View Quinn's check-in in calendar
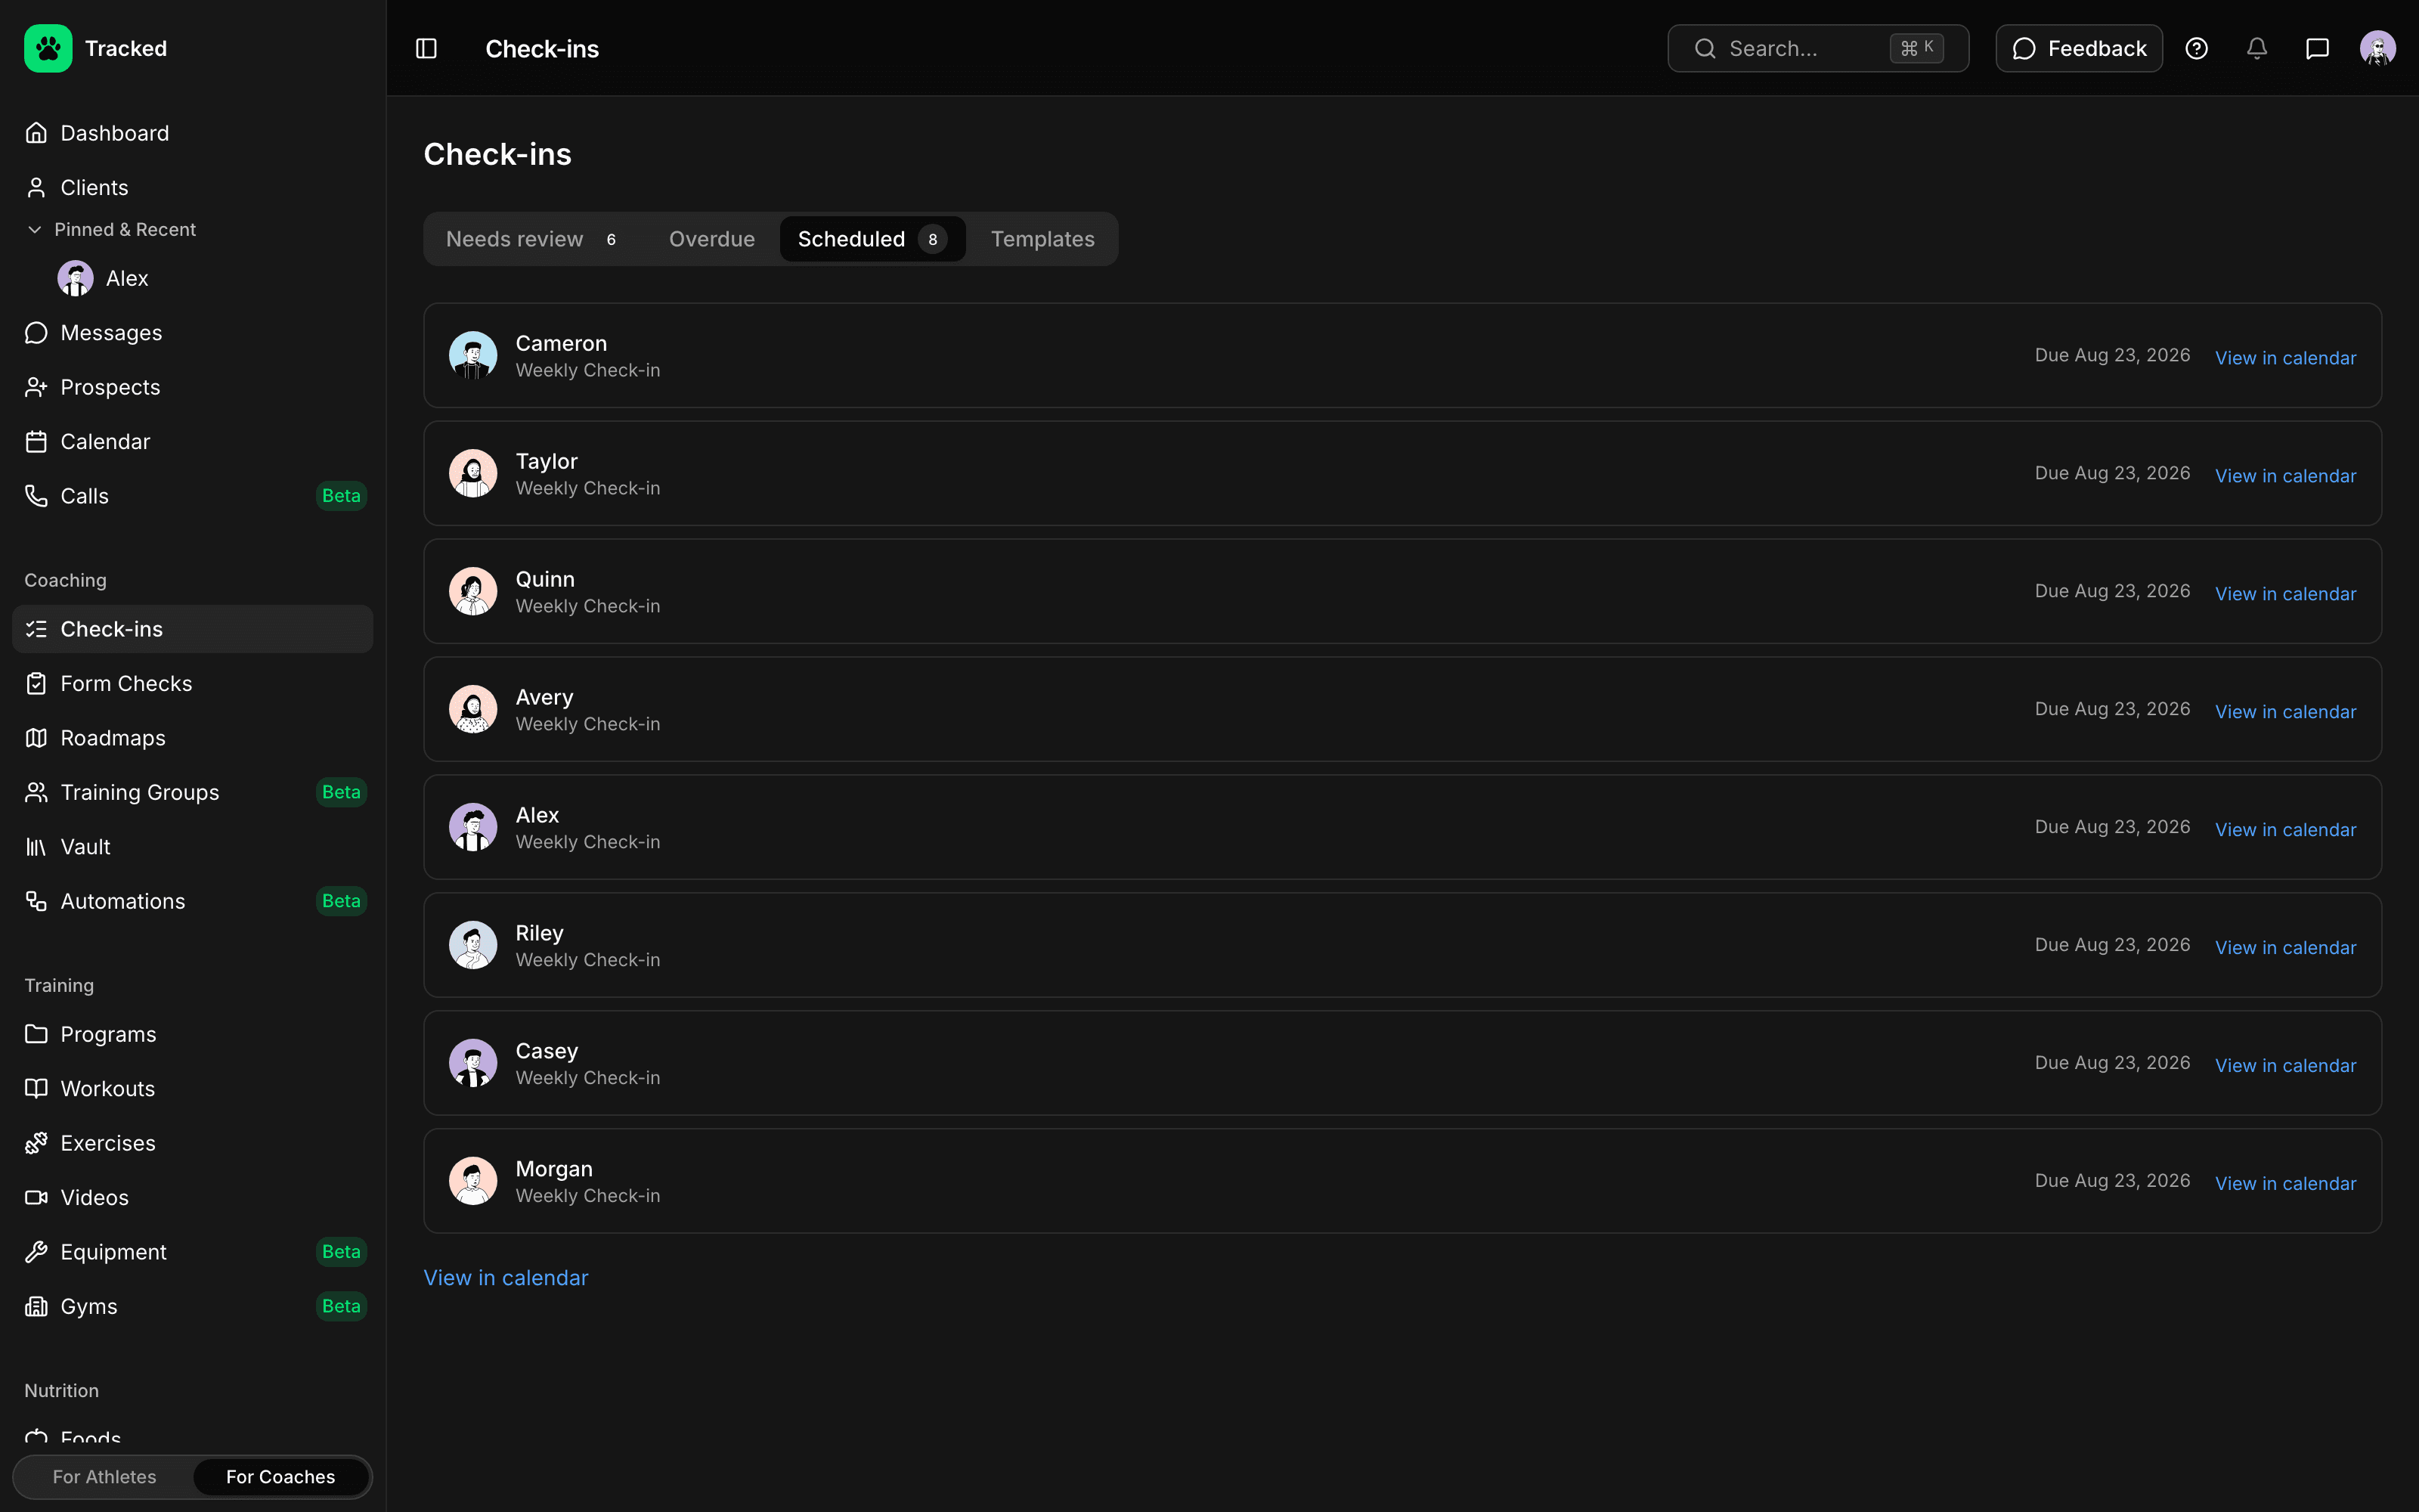Image resolution: width=2419 pixels, height=1512 pixels. point(2285,594)
